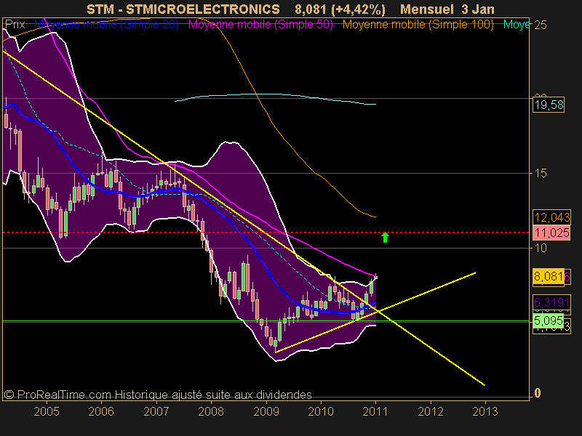Screen dimensions: 582x436
Task: Click the 0 value on price axis
Action: 538,393
